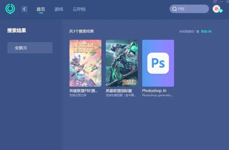Image resolution: width=229 pixels, height=150 pixels.
Task: Focus the search field containing PBE
Action: (192, 9)
